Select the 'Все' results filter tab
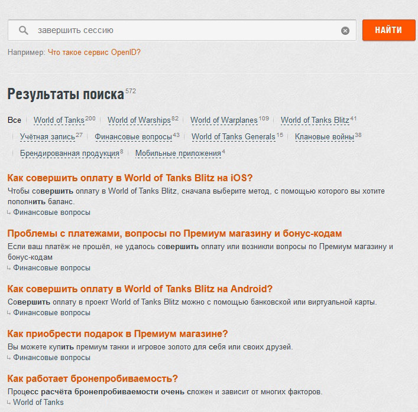 14,120
